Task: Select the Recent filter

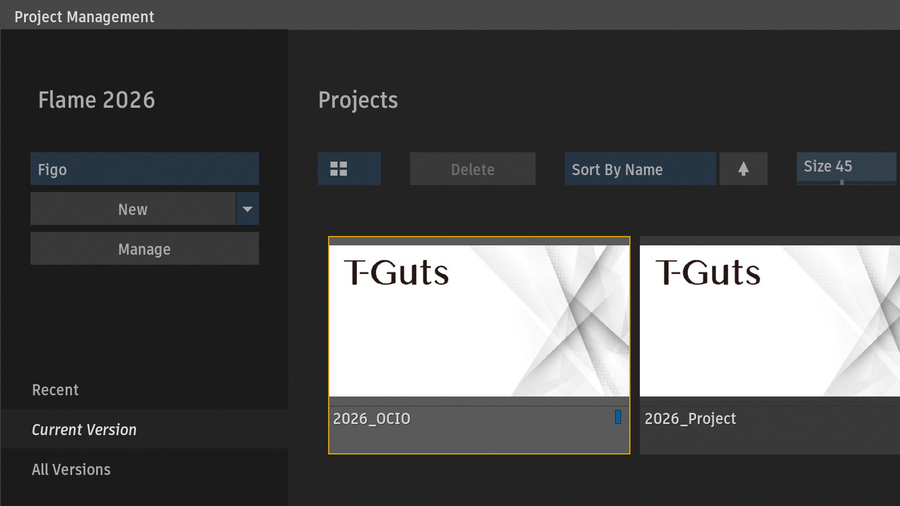Action: 55,390
